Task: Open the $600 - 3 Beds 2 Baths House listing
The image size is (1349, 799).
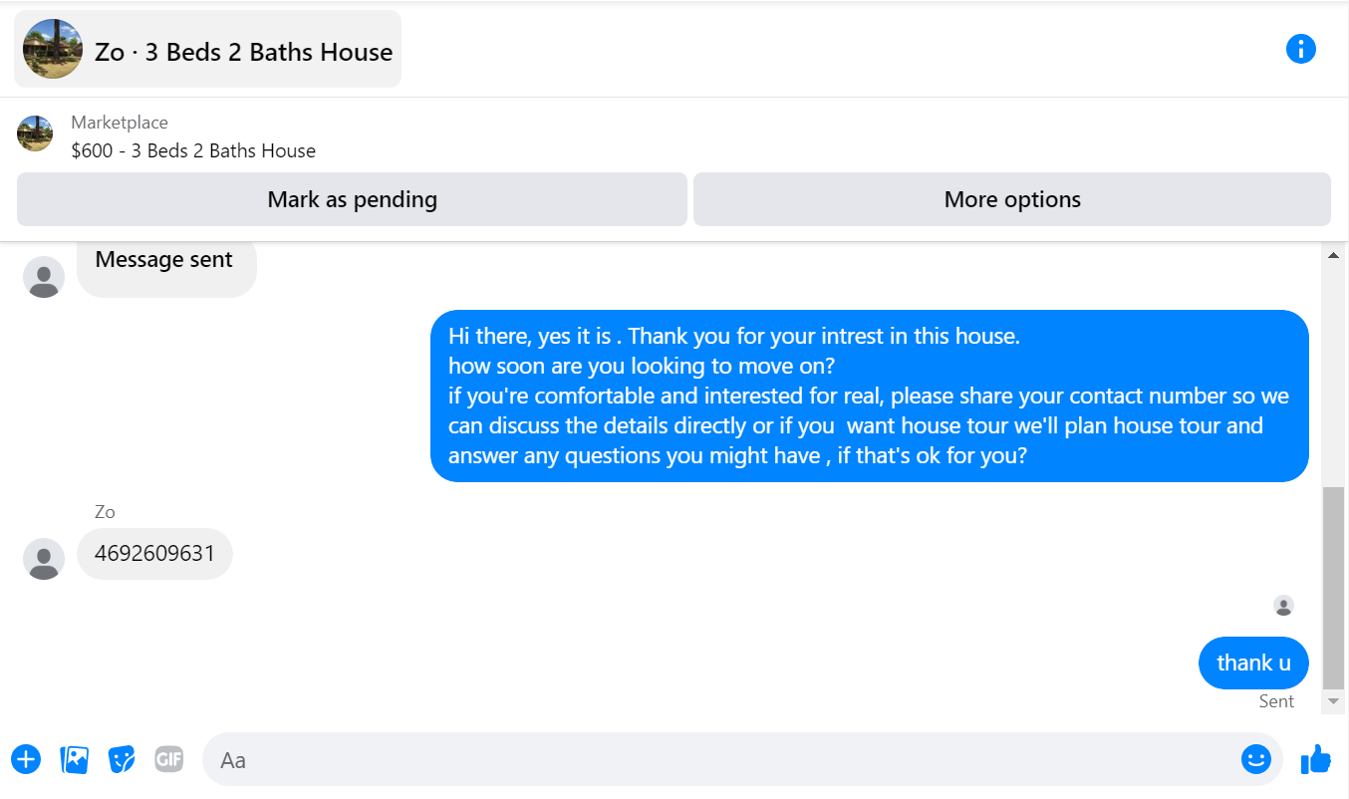Action: coord(193,150)
